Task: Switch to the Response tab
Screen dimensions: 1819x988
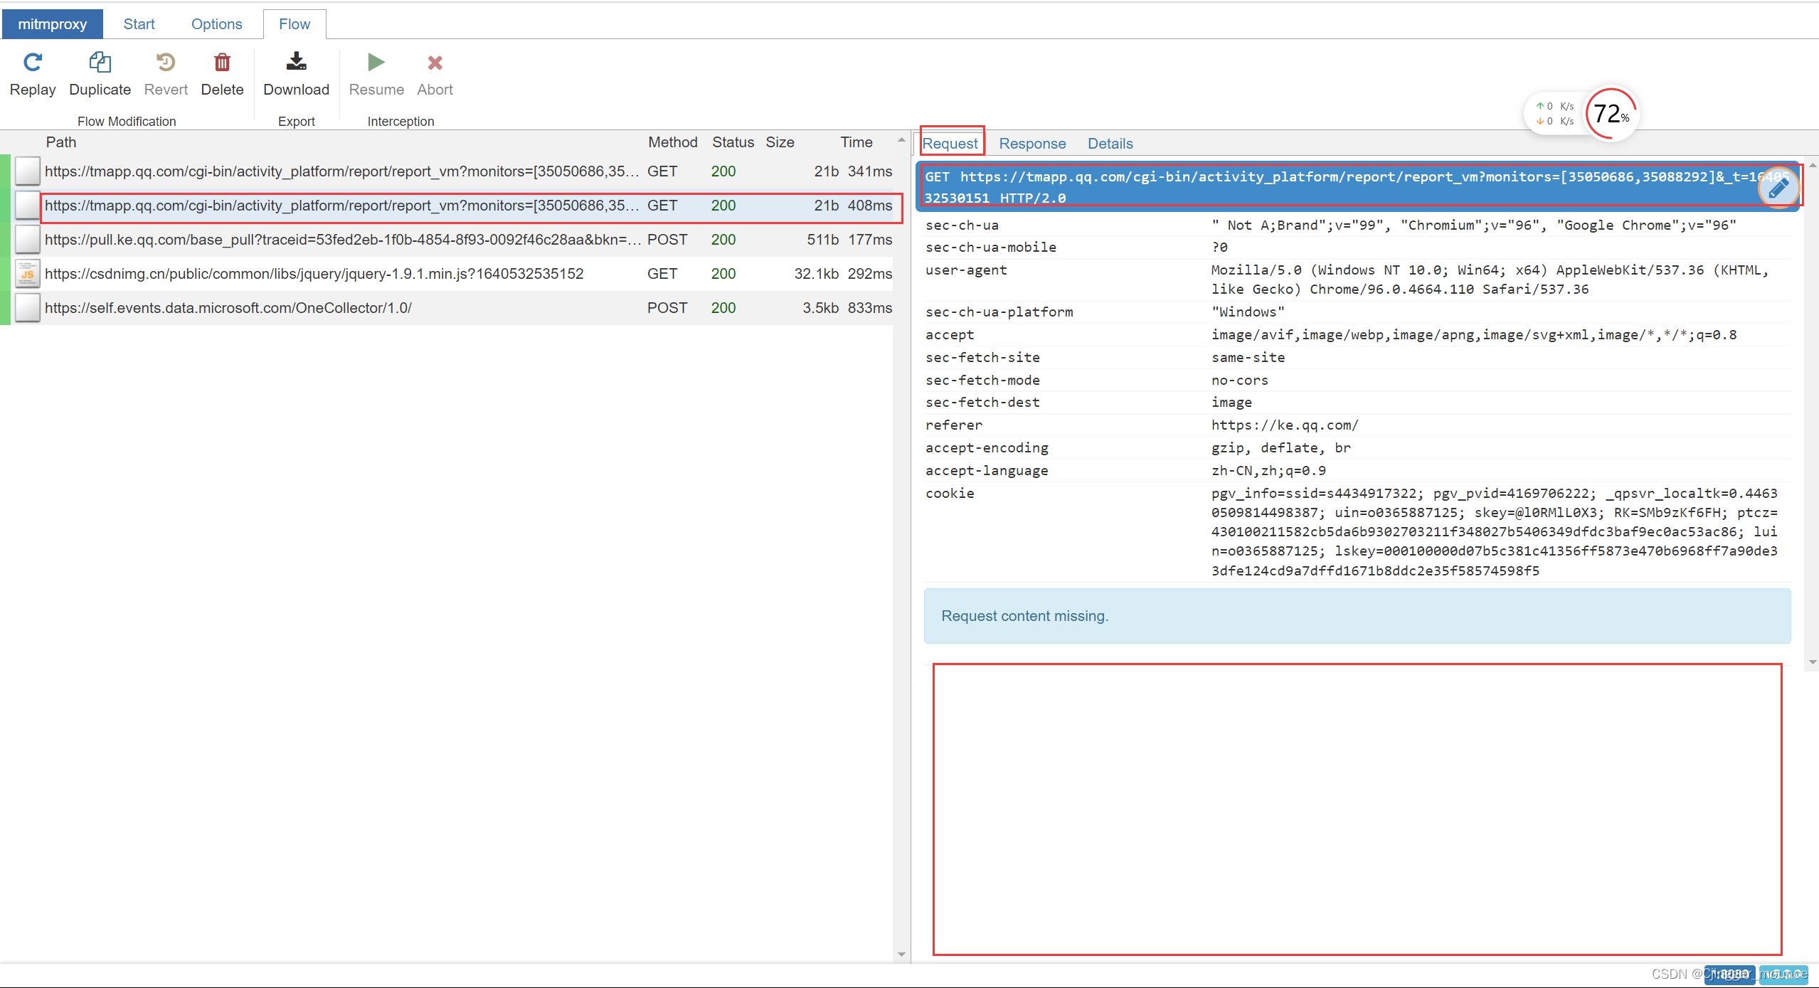Action: tap(1032, 144)
